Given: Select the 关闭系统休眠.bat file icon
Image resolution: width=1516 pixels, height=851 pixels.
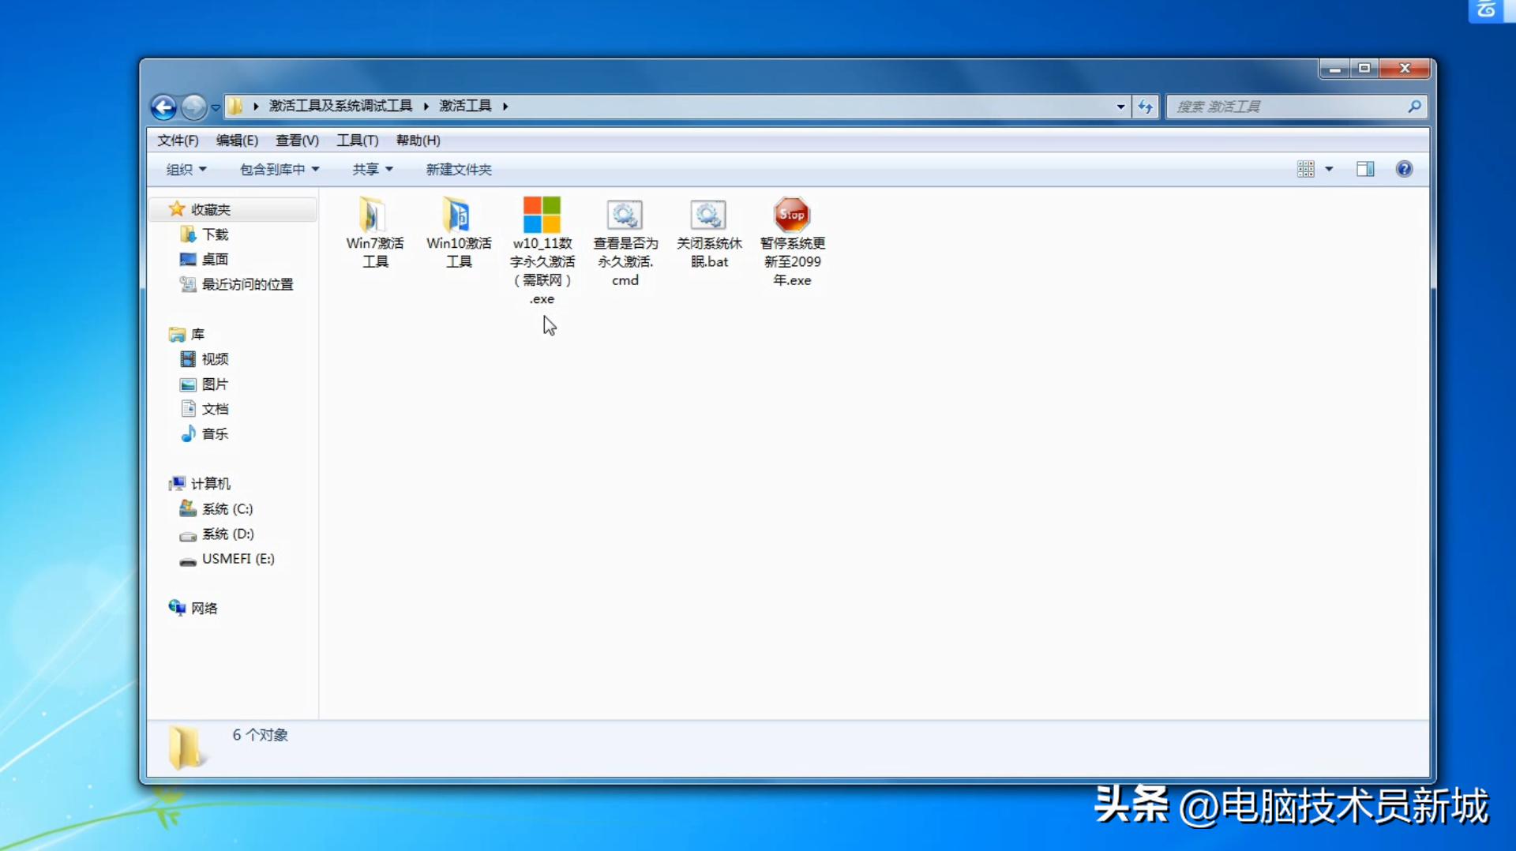Looking at the screenshot, I should 708,214.
